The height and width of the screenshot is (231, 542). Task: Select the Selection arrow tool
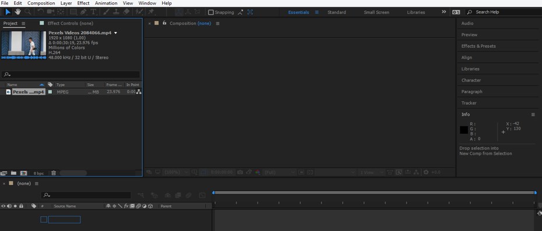tap(8, 12)
